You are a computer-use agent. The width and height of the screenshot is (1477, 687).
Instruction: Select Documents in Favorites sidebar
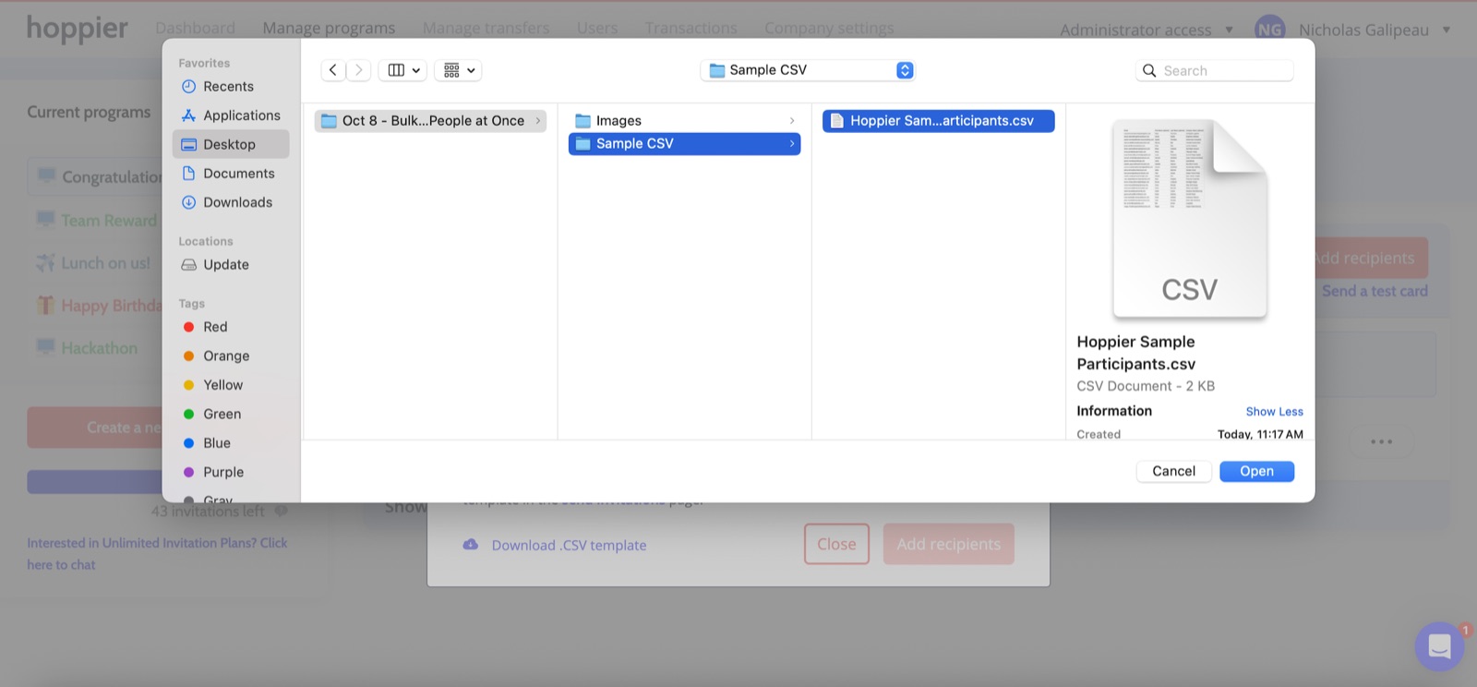click(x=230, y=174)
